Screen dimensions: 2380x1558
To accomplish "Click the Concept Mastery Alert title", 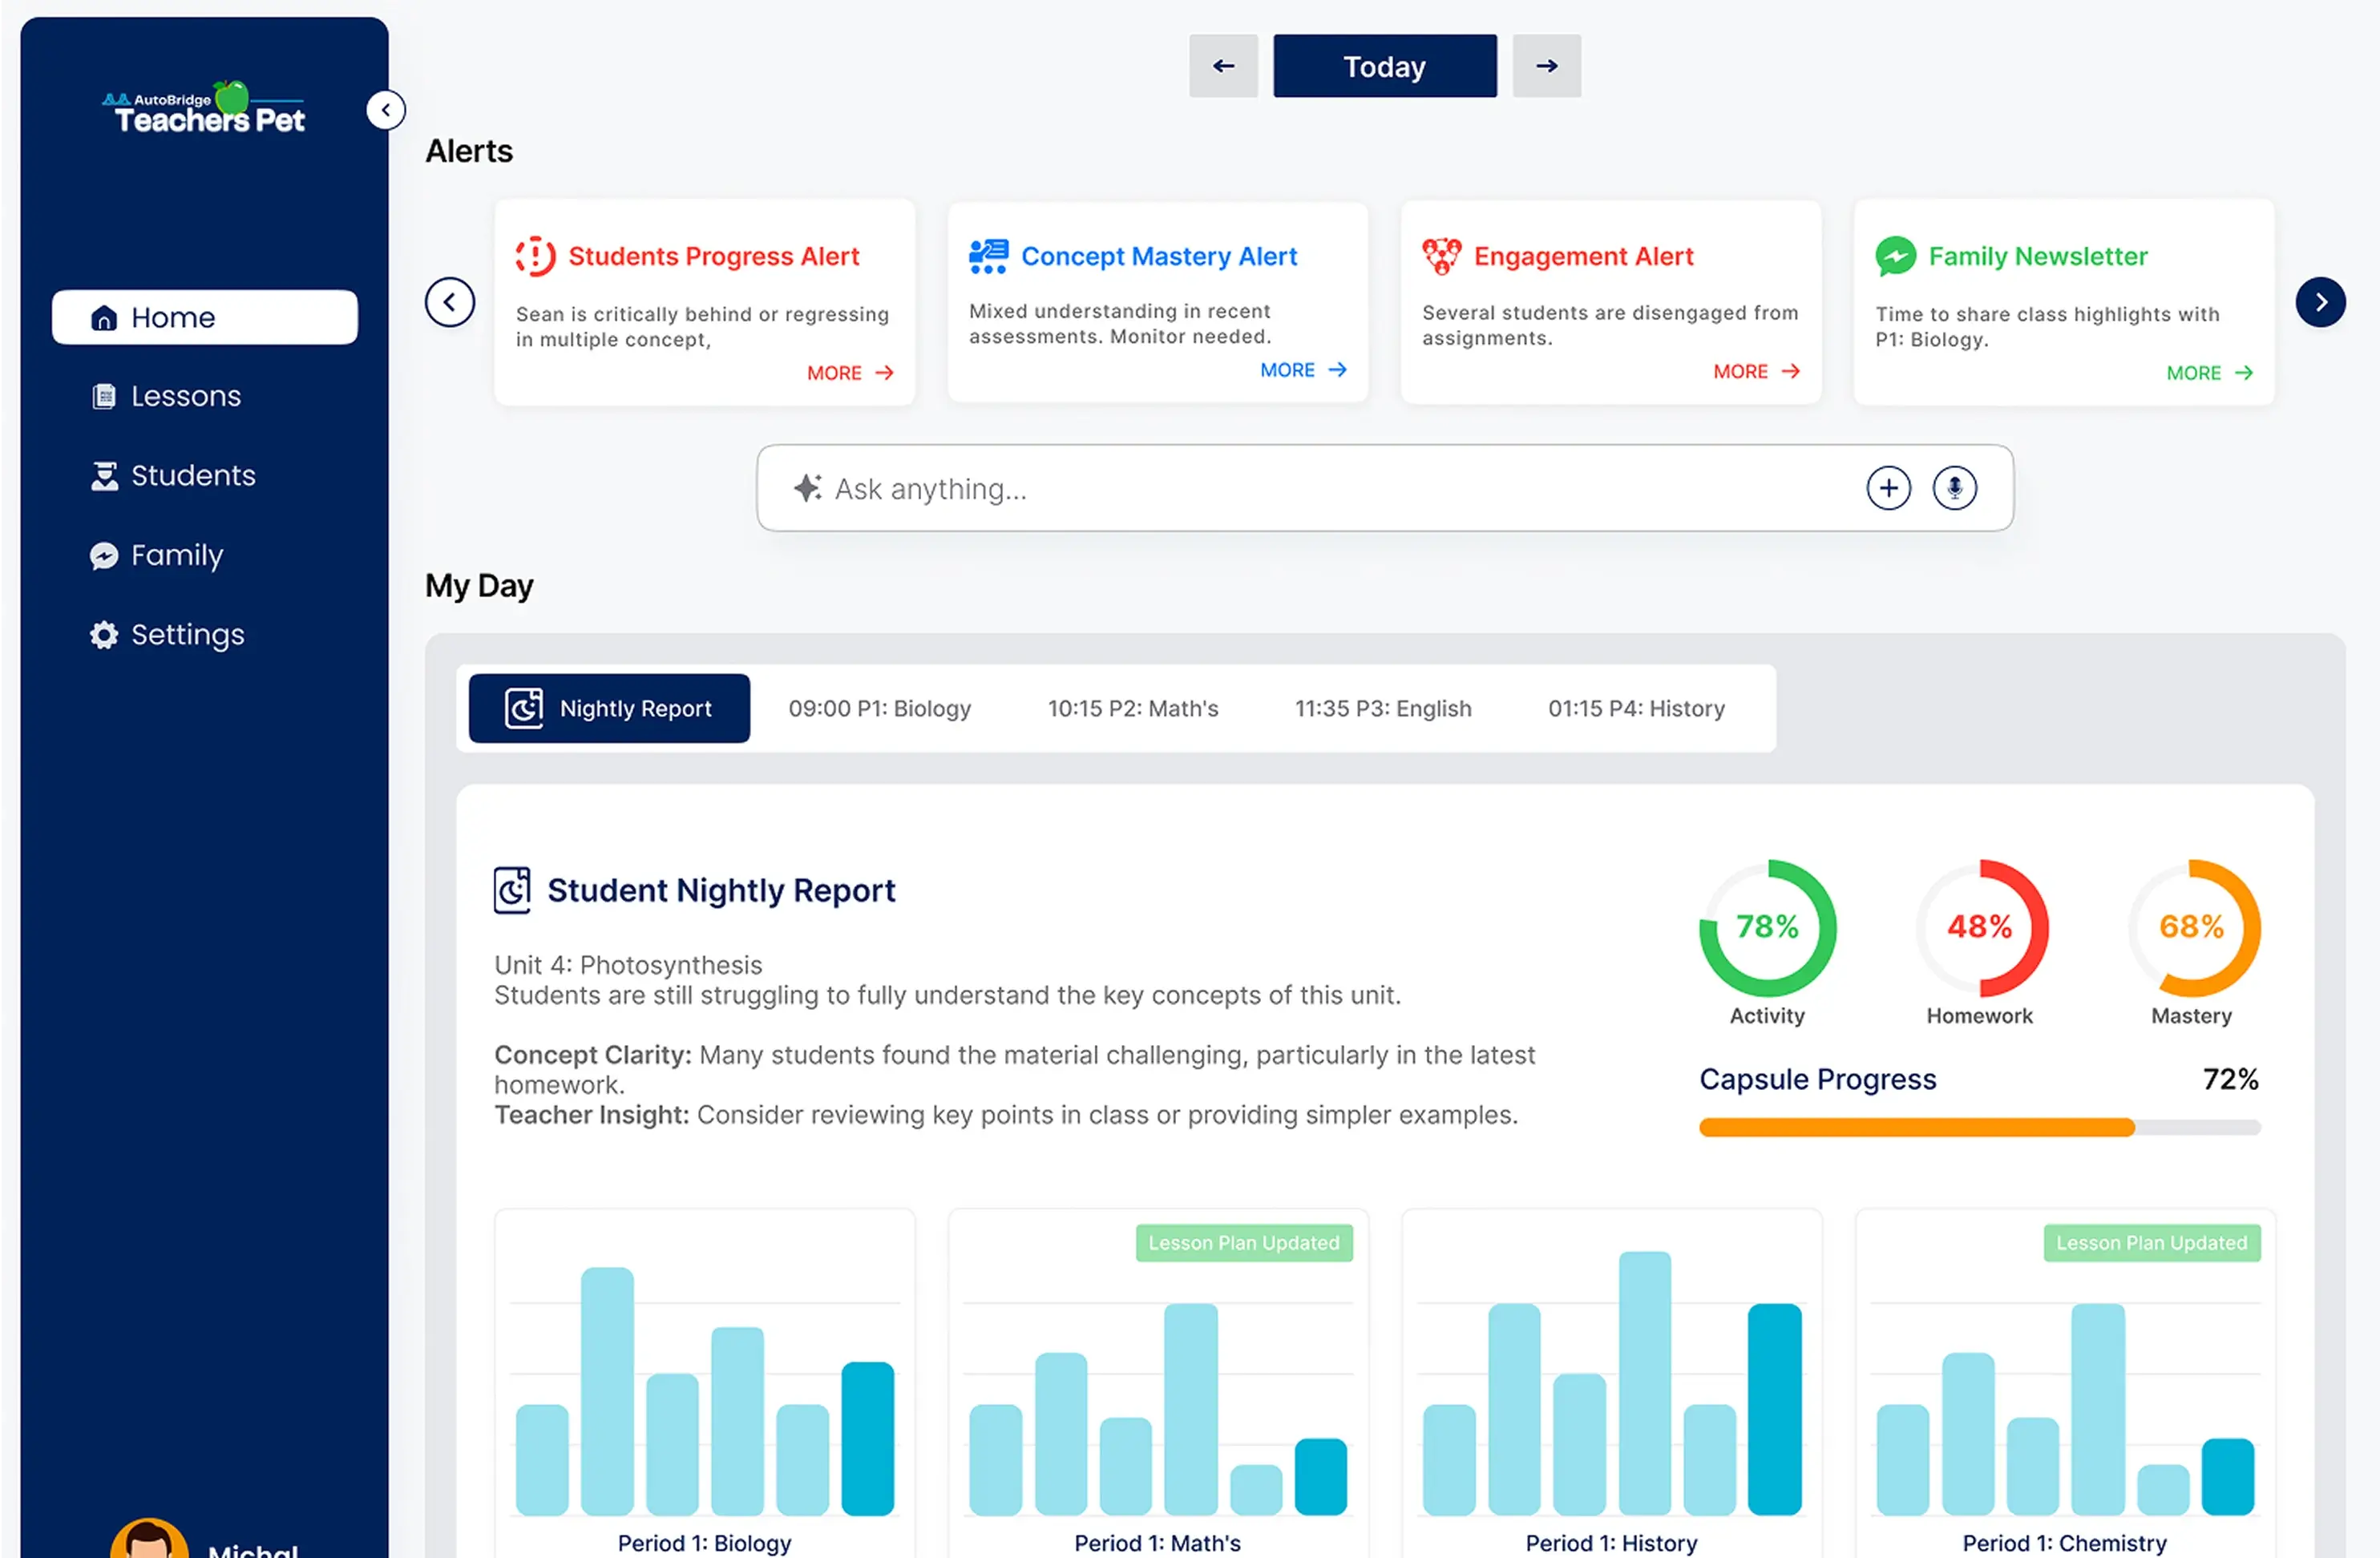I will (1159, 256).
